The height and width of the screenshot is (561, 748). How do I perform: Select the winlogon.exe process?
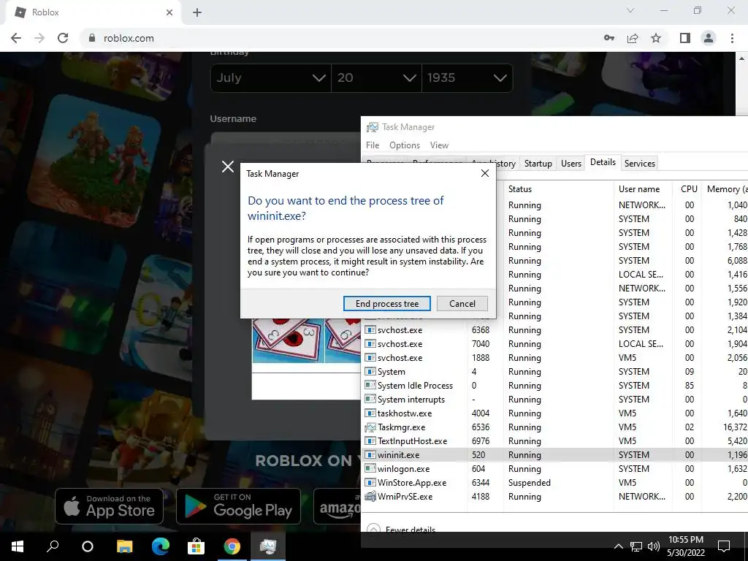click(x=556, y=468)
